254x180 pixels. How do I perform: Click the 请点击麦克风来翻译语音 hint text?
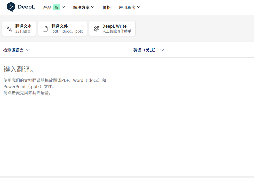click(x=27, y=93)
